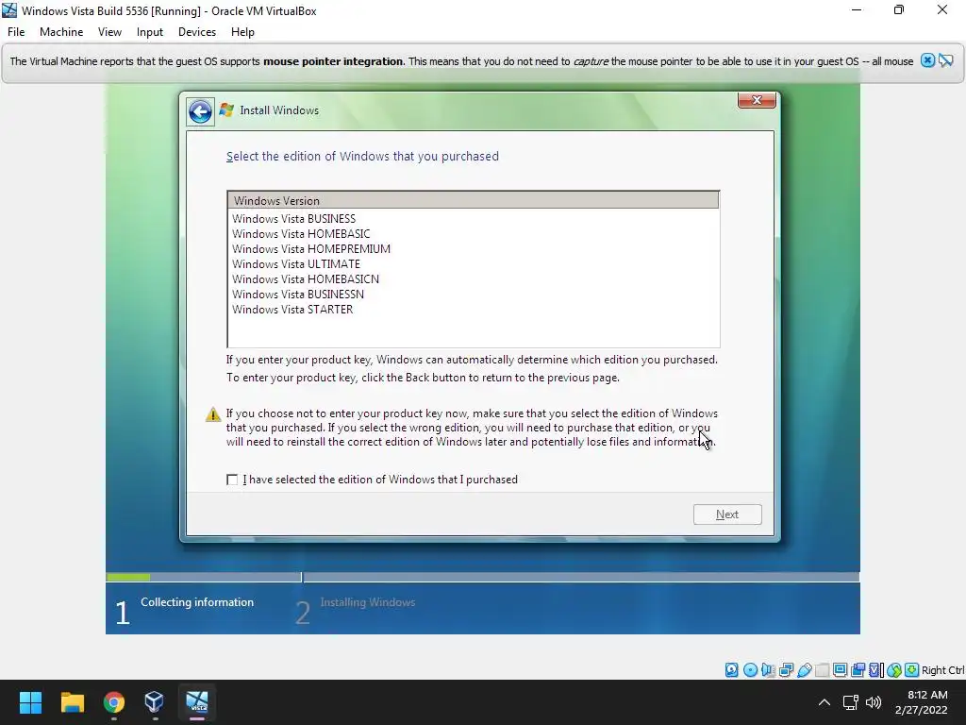Open the Windows Start menu
Image resolution: width=966 pixels, height=725 pixels.
30,702
